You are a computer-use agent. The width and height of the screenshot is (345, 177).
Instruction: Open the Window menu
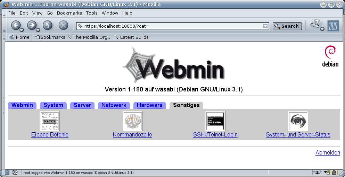[110, 13]
